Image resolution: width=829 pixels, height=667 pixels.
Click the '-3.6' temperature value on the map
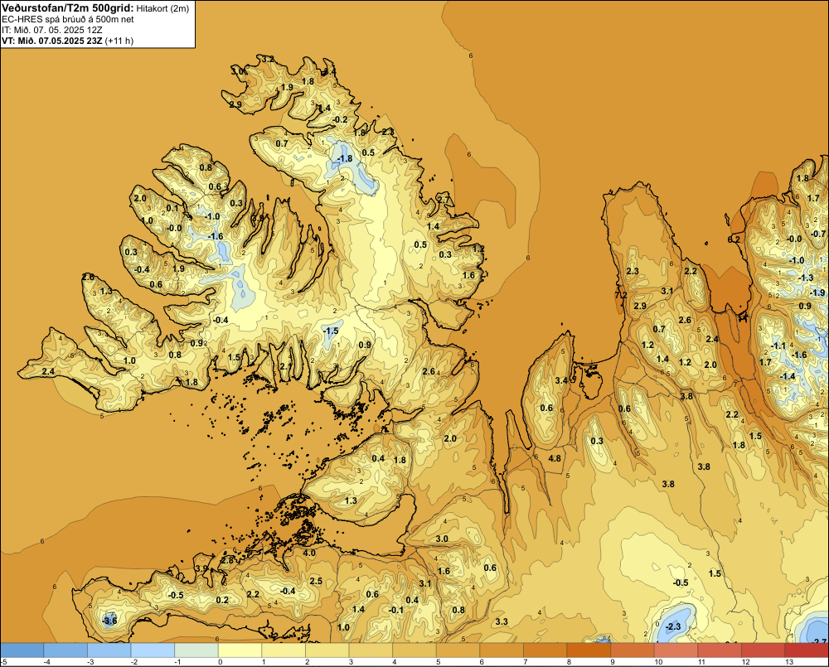click(109, 621)
